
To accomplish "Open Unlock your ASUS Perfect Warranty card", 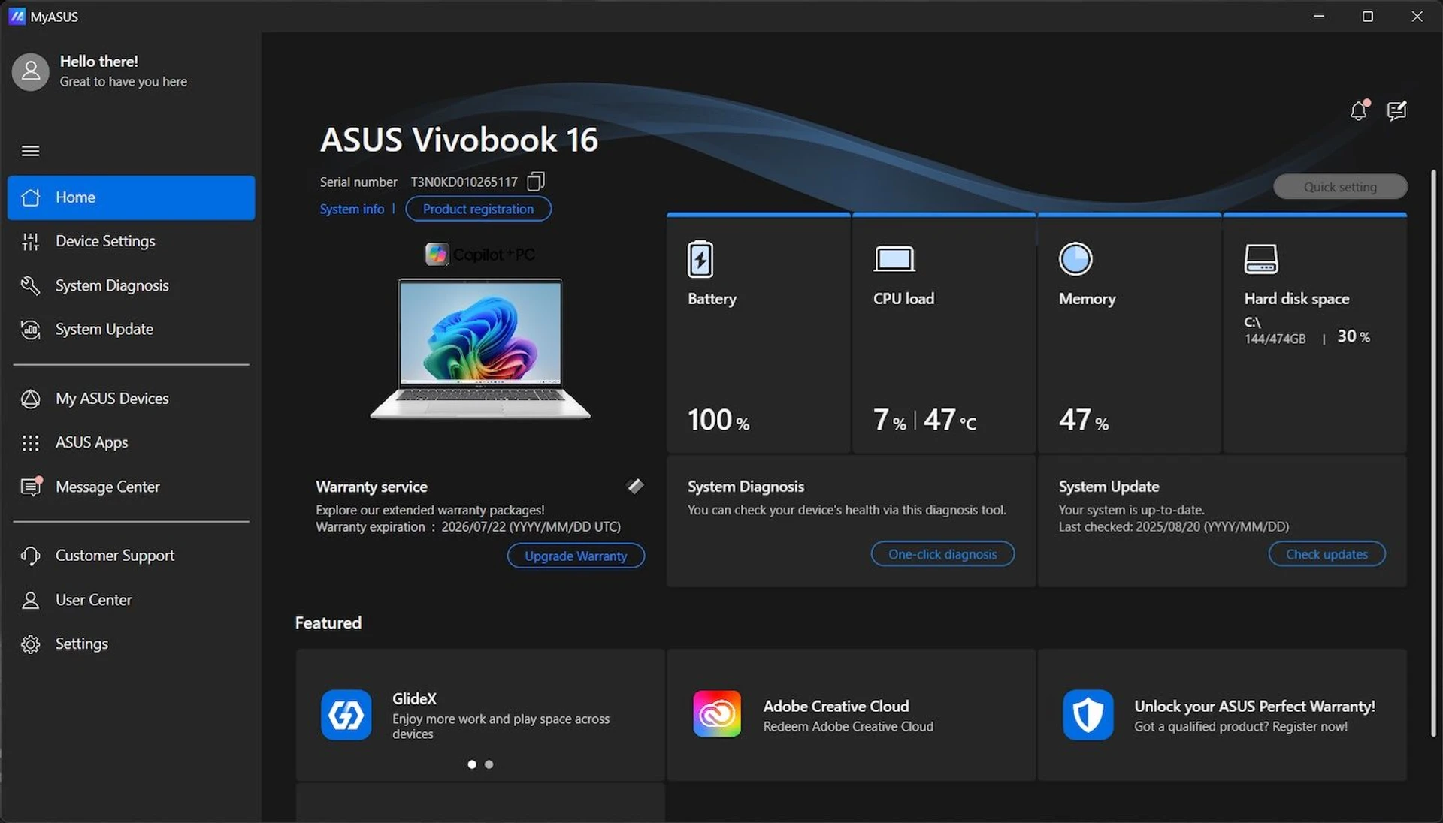I will 1222,715.
